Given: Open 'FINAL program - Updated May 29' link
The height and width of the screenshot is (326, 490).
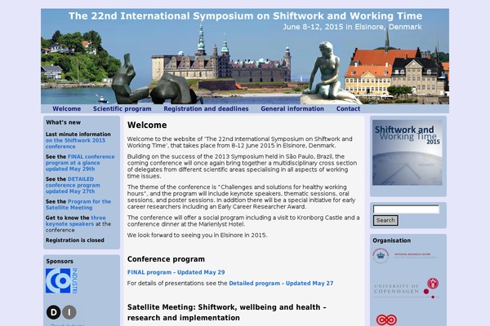Looking at the screenshot, I should (176, 272).
